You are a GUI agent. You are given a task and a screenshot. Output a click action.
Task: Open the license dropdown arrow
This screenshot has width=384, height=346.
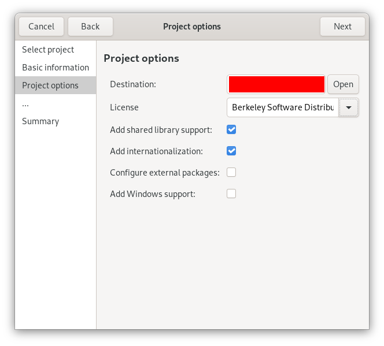pyautogui.click(x=349, y=107)
